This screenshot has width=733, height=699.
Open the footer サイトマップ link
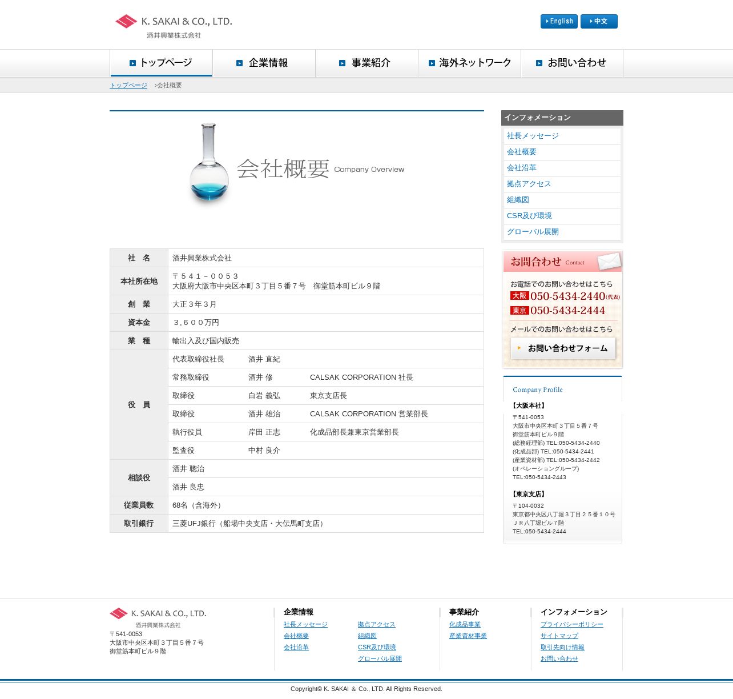click(559, 636)
